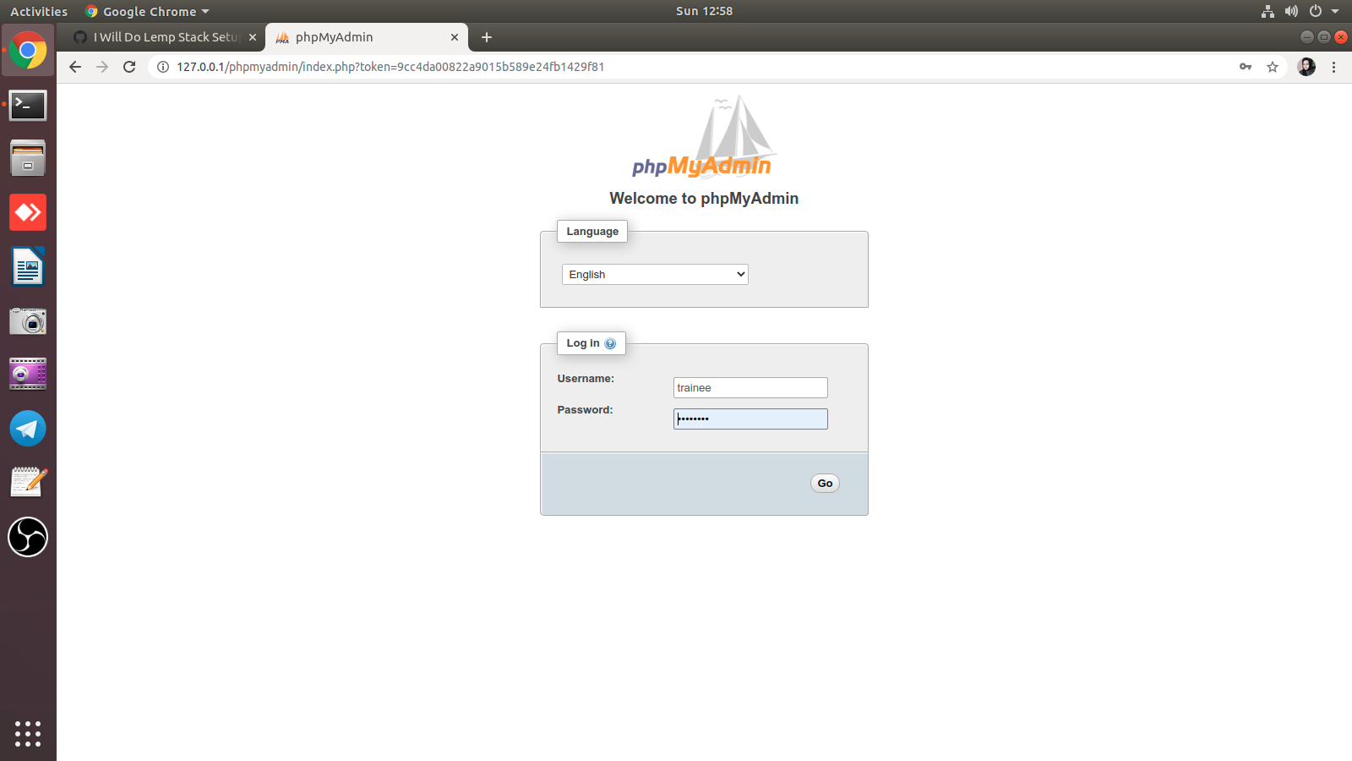
Task: Bookmark this page with the star
Action: (x=1273, y=67)
